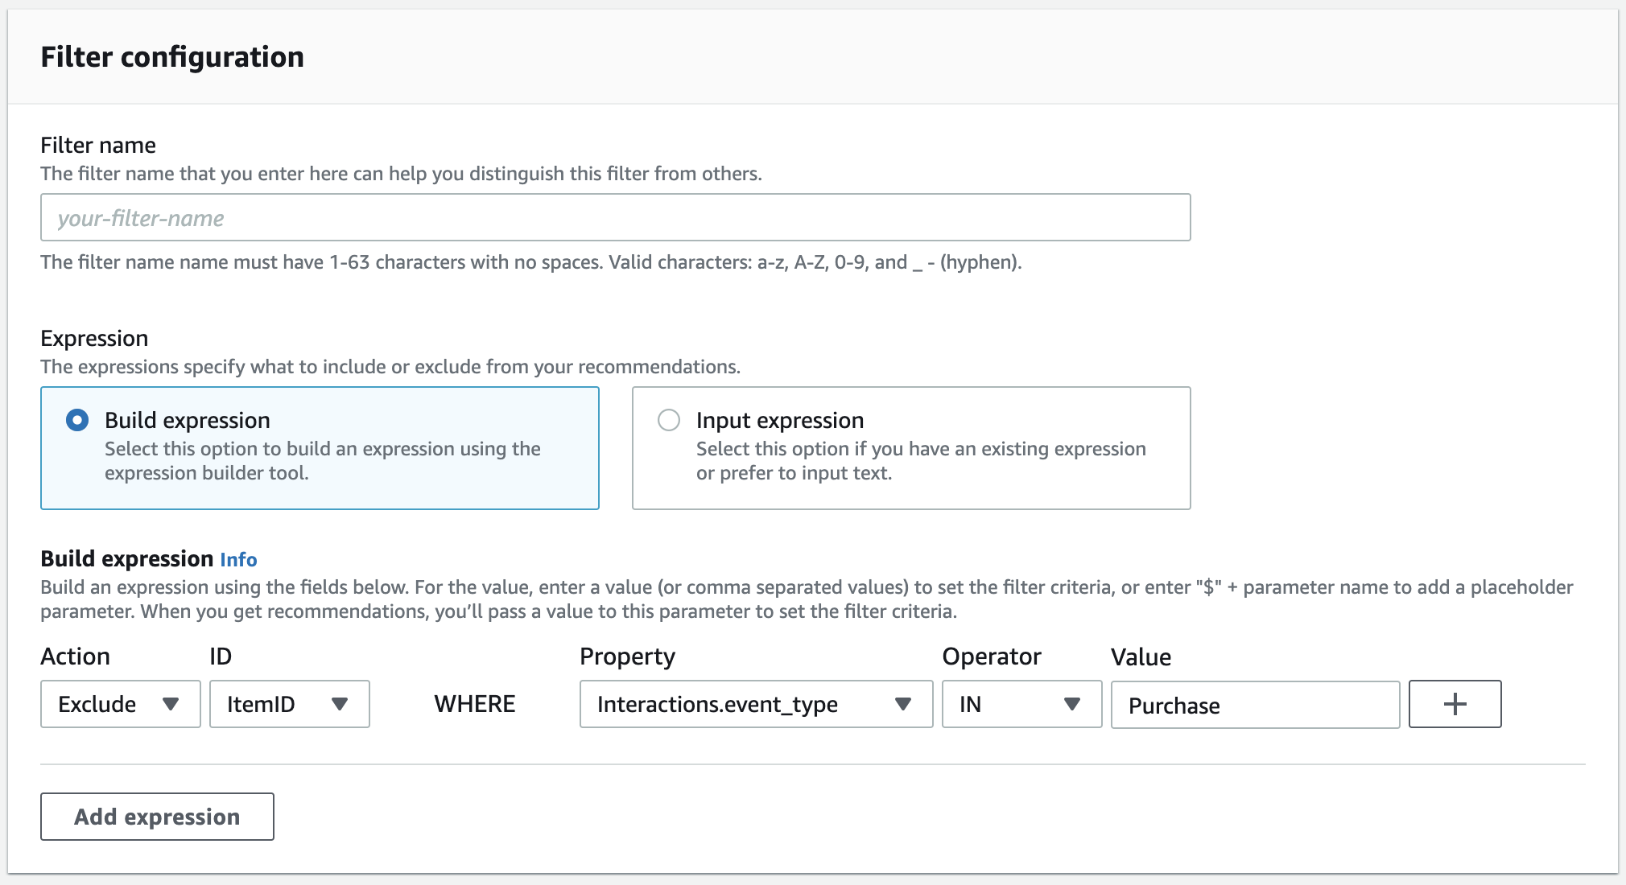Click the caret icon in the IN operator dropdown
The width and height of the screenshot is (1626, 885).
pos(1071,704)
